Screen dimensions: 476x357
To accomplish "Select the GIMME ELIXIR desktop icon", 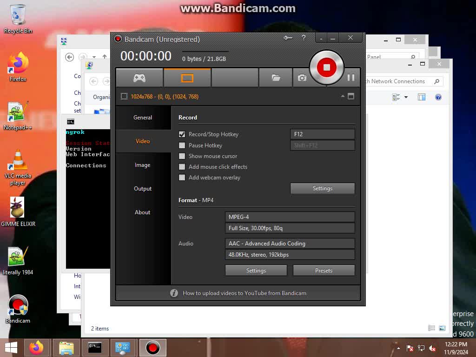I will click(x=18, y=212).
